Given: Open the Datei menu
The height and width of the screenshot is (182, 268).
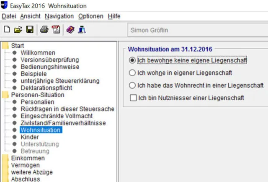Looking at the screenshot, I should coord(9,16).
